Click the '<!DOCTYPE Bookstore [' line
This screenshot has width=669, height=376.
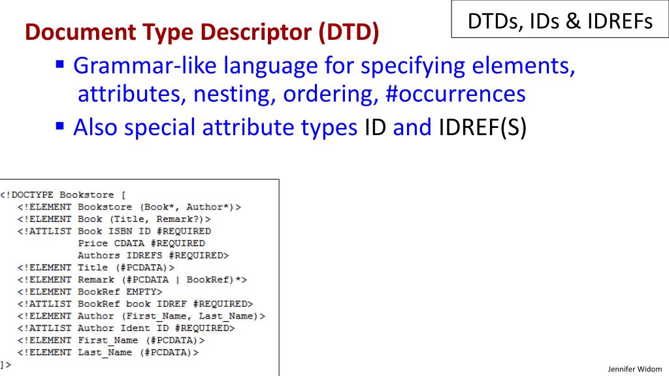tap(63, 195)
